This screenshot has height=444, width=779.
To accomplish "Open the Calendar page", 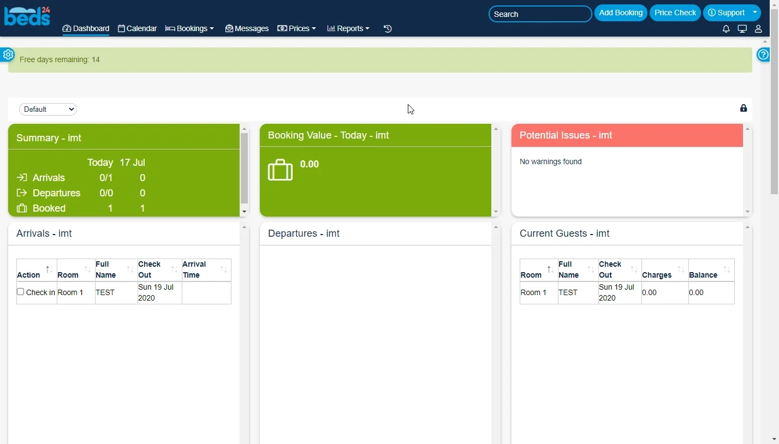I will pos(138,28).
